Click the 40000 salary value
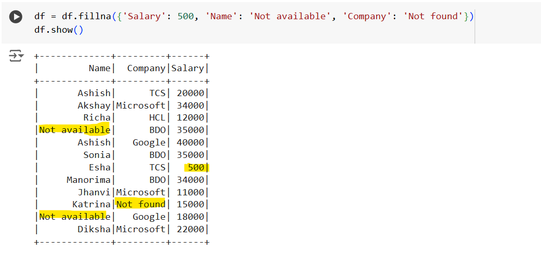Viewport: 541px width, 253px height. pos(190,142)
